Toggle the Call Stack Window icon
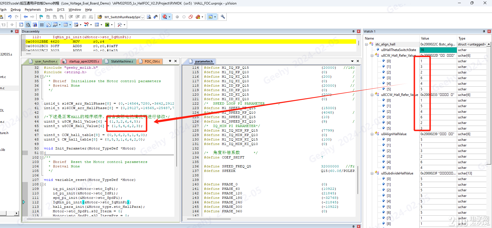 pos(48,25)
